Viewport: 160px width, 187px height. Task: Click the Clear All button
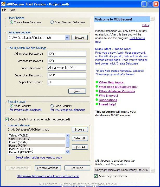[80, 147]
